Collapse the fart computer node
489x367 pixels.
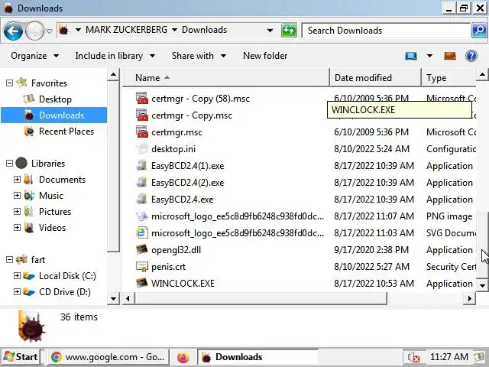pos(9,260)
